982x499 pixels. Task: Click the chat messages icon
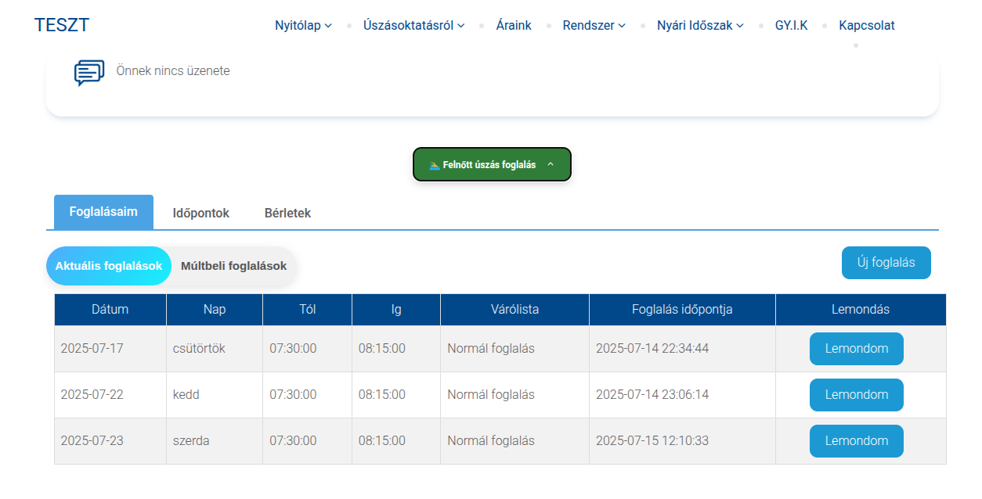[x=89, y=72]
